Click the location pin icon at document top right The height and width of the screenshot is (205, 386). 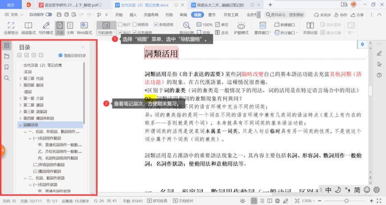pyautogui.click(x=362, y=44)
